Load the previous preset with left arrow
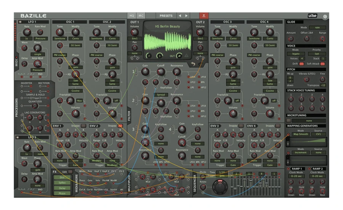 [x=180, y=16]
